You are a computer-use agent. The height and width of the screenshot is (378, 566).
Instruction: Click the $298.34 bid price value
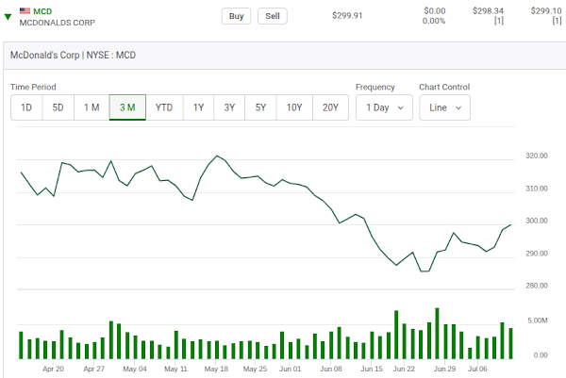pos(488,10)
